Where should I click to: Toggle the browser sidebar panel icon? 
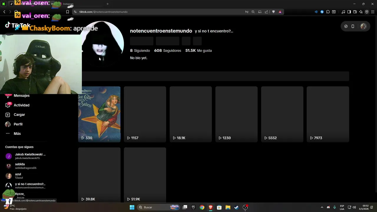(349, 12)
